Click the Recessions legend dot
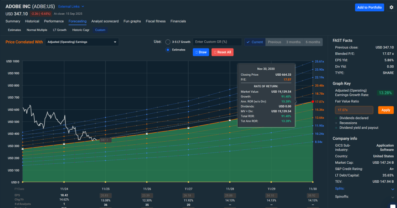The image size is (397, 208). [x=336, y=123]
